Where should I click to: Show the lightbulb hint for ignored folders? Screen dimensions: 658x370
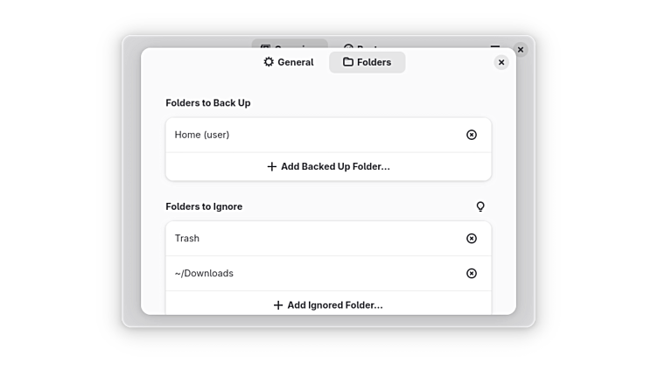(479, 206)
